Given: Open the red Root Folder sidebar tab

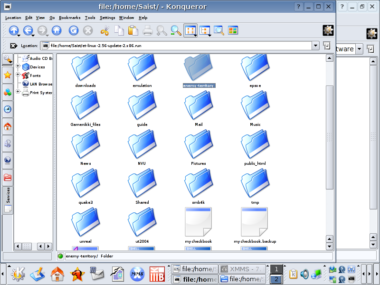Looking at the screenshot, I should click(8, 178).
